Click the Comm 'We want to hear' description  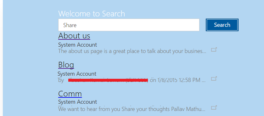click(x=132, y=109)
